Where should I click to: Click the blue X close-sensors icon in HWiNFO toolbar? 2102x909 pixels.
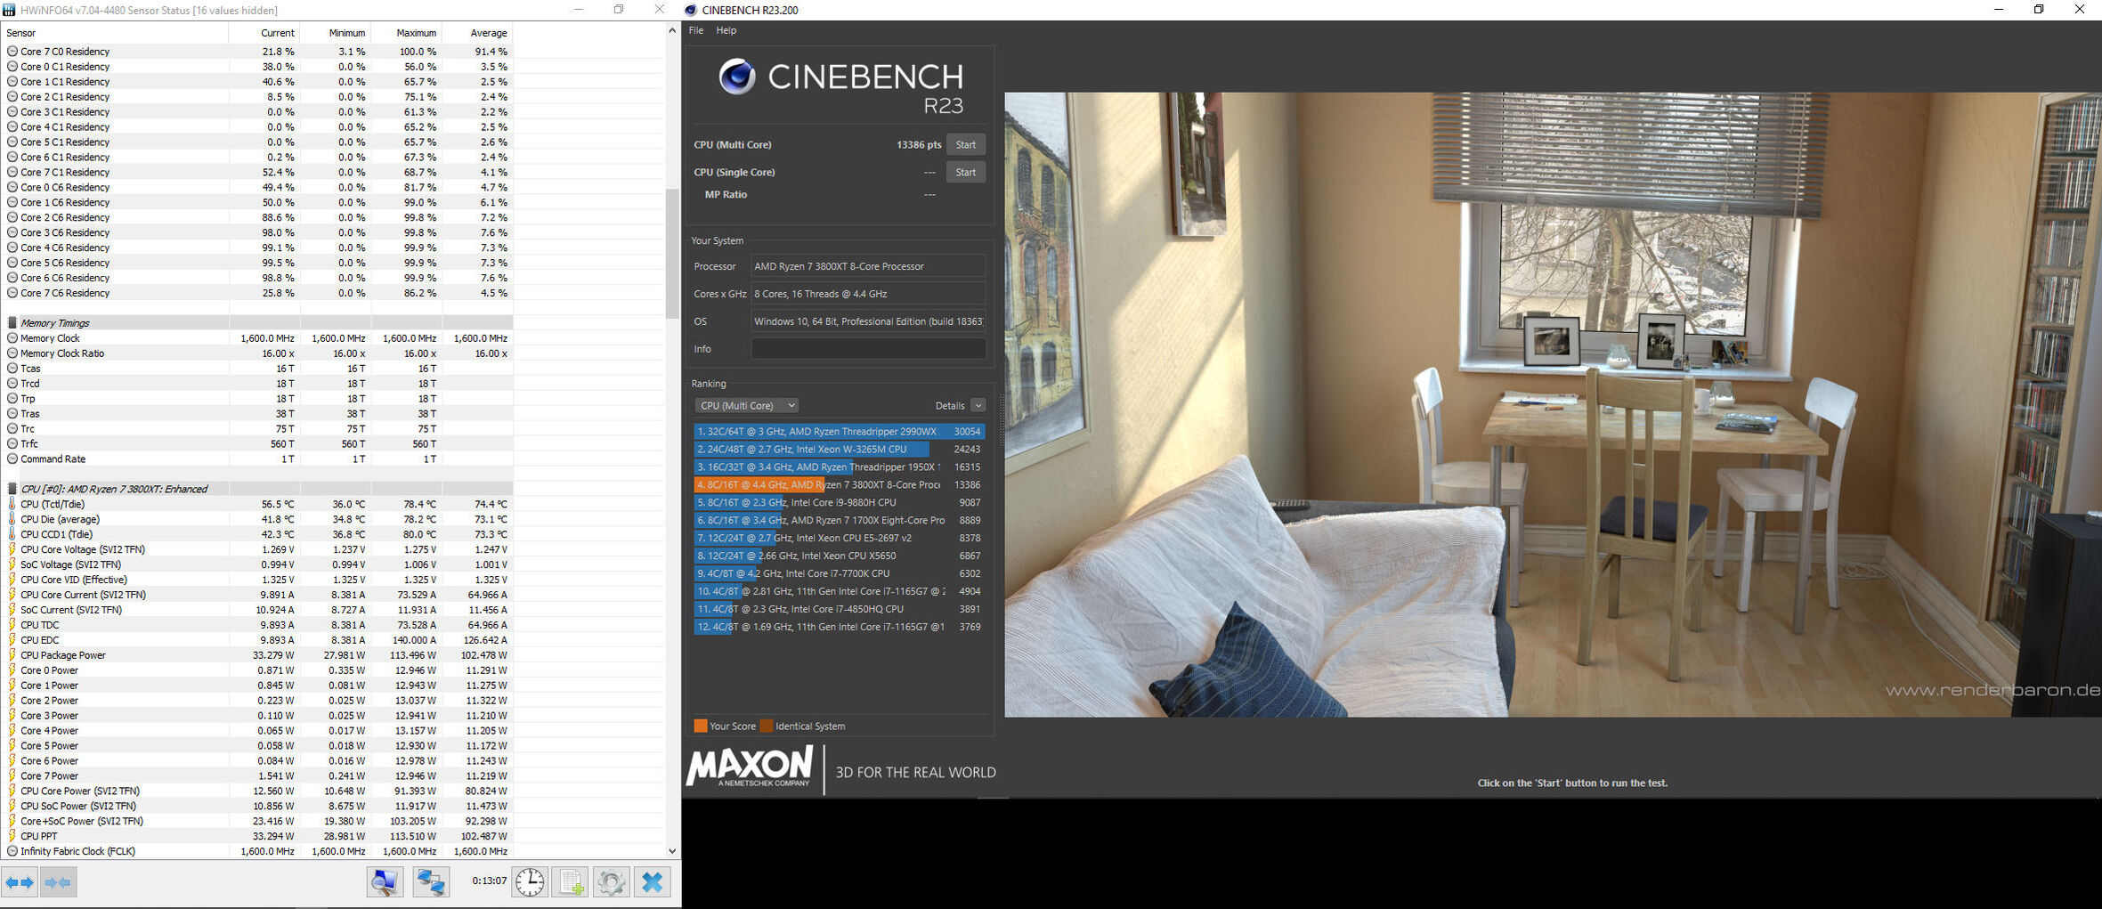pos(653,882)
